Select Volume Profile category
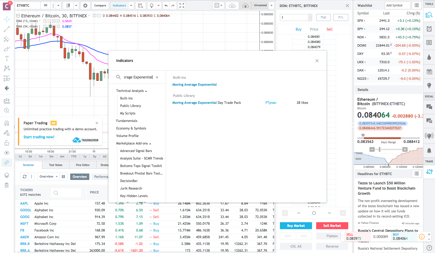435x253 pixels. [127, 136]
